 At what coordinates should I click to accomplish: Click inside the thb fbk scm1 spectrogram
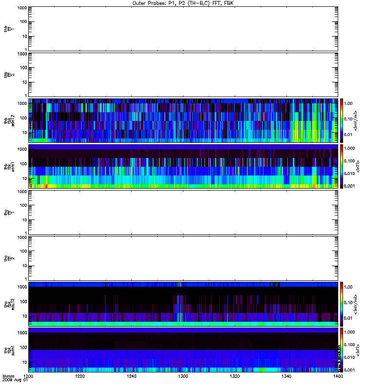tap(183, 166)
